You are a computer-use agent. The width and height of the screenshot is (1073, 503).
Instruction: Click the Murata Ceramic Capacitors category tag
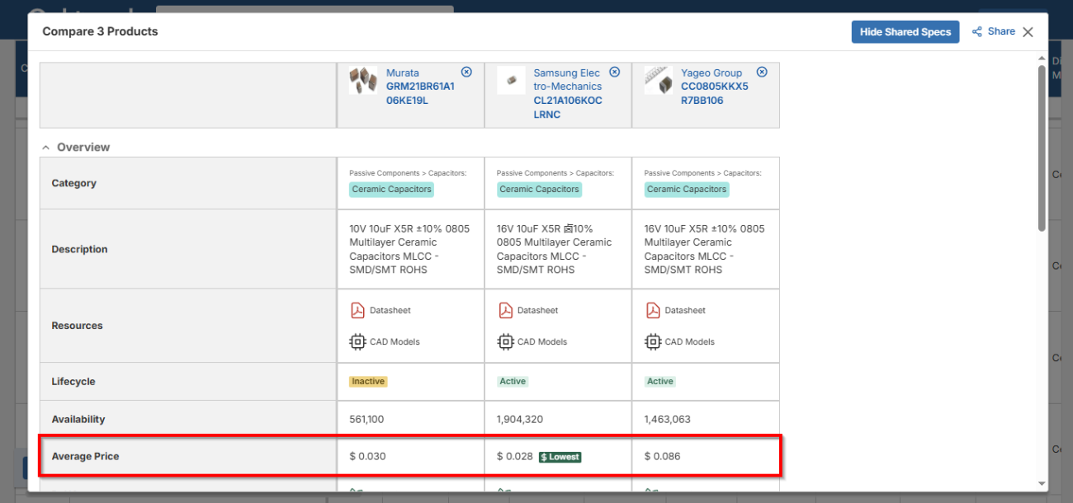tap(391, 189)
